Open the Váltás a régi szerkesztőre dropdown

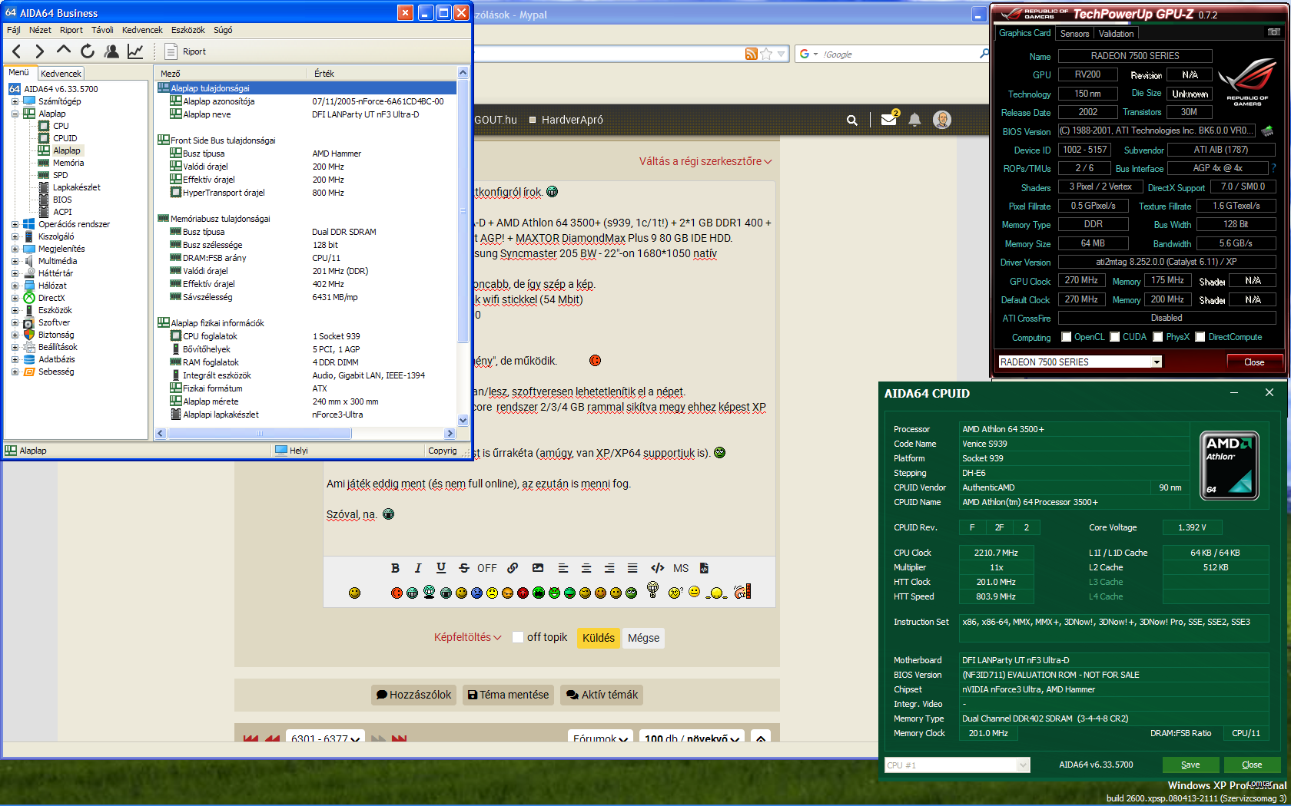(x=705, y=161)
